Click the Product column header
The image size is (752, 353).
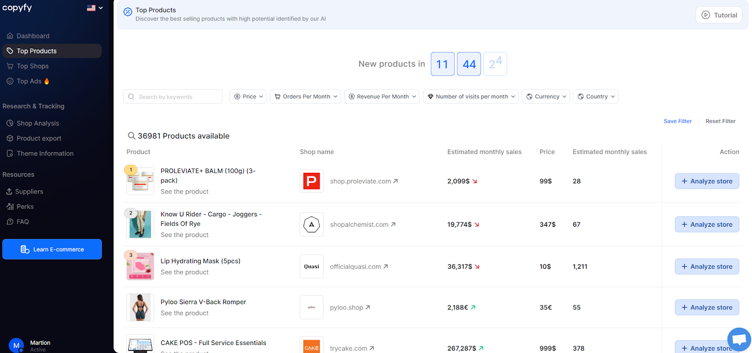[138, 152]
